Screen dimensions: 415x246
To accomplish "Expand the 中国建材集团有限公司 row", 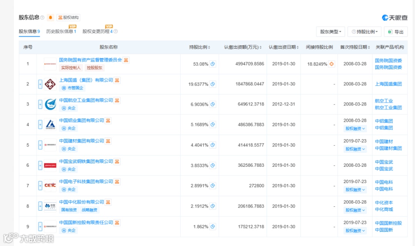I will pos(40,145).
